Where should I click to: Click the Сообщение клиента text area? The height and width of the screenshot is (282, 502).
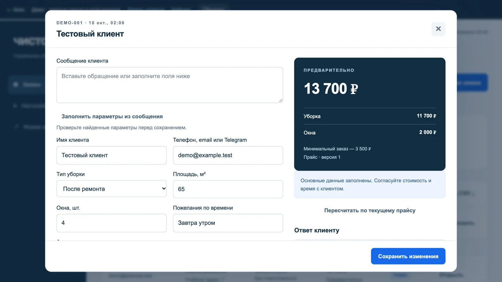(170, 85)
